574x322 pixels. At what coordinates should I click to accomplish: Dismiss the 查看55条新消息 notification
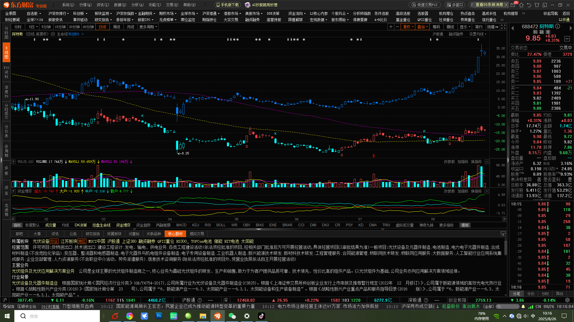pyautogui.click(x=506, y=5)
